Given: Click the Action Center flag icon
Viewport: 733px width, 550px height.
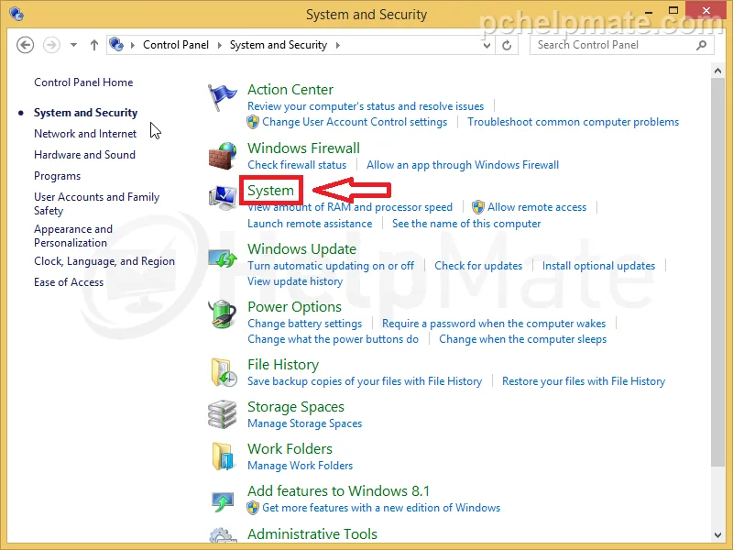Looking at the screenshot, I should click(222, 97).
